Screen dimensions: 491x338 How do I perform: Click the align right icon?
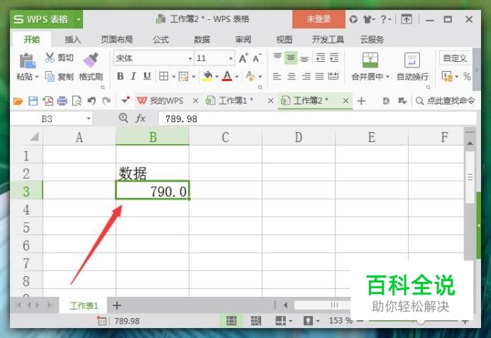(306, 76)
